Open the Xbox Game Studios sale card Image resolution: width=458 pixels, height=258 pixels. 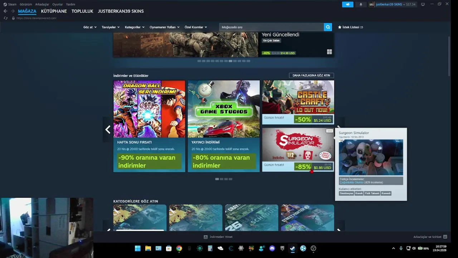(x=224, y=126)
